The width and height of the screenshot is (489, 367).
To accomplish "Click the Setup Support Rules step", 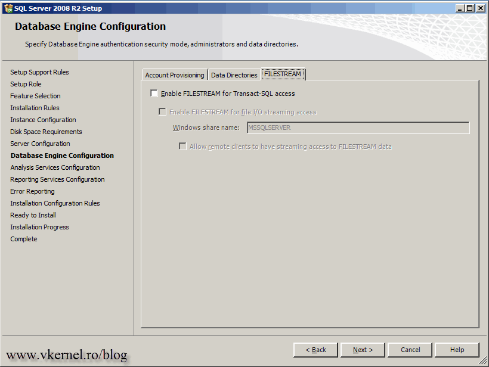I will [39, 72].
